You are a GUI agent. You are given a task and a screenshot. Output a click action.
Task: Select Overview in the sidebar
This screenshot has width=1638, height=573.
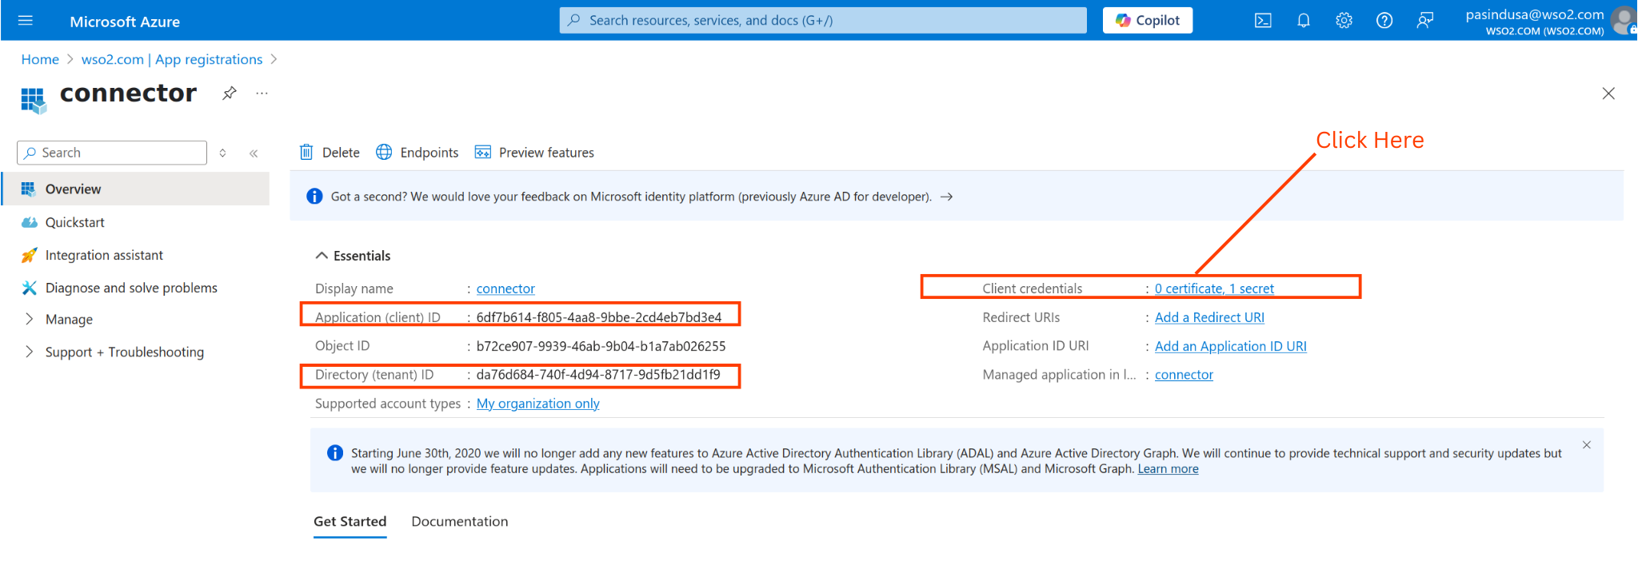[136, 189]
